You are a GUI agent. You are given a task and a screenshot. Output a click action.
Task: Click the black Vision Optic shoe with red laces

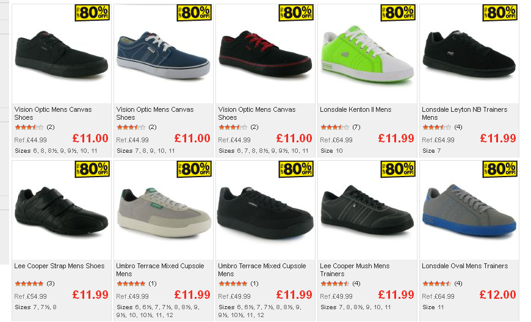[265, 54]
